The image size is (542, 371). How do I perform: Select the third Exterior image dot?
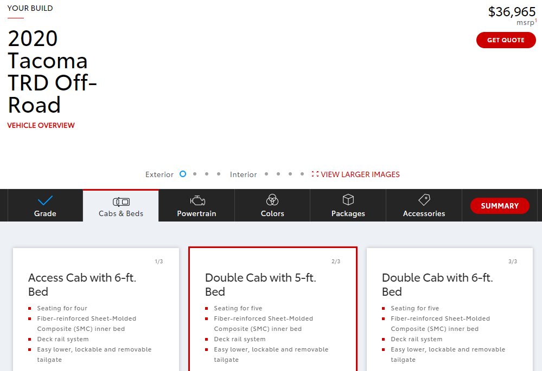[207, 174]
